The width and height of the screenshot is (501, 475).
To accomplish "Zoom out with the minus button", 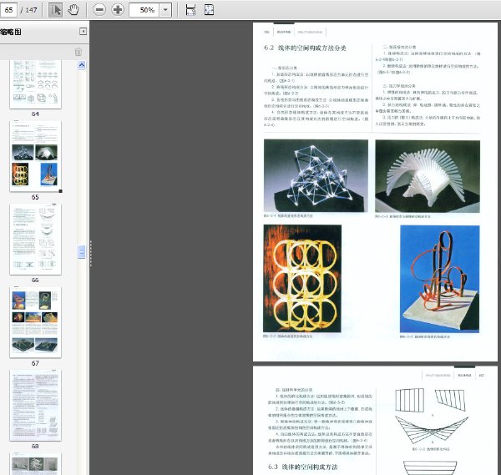I will [x=99, y=10].
